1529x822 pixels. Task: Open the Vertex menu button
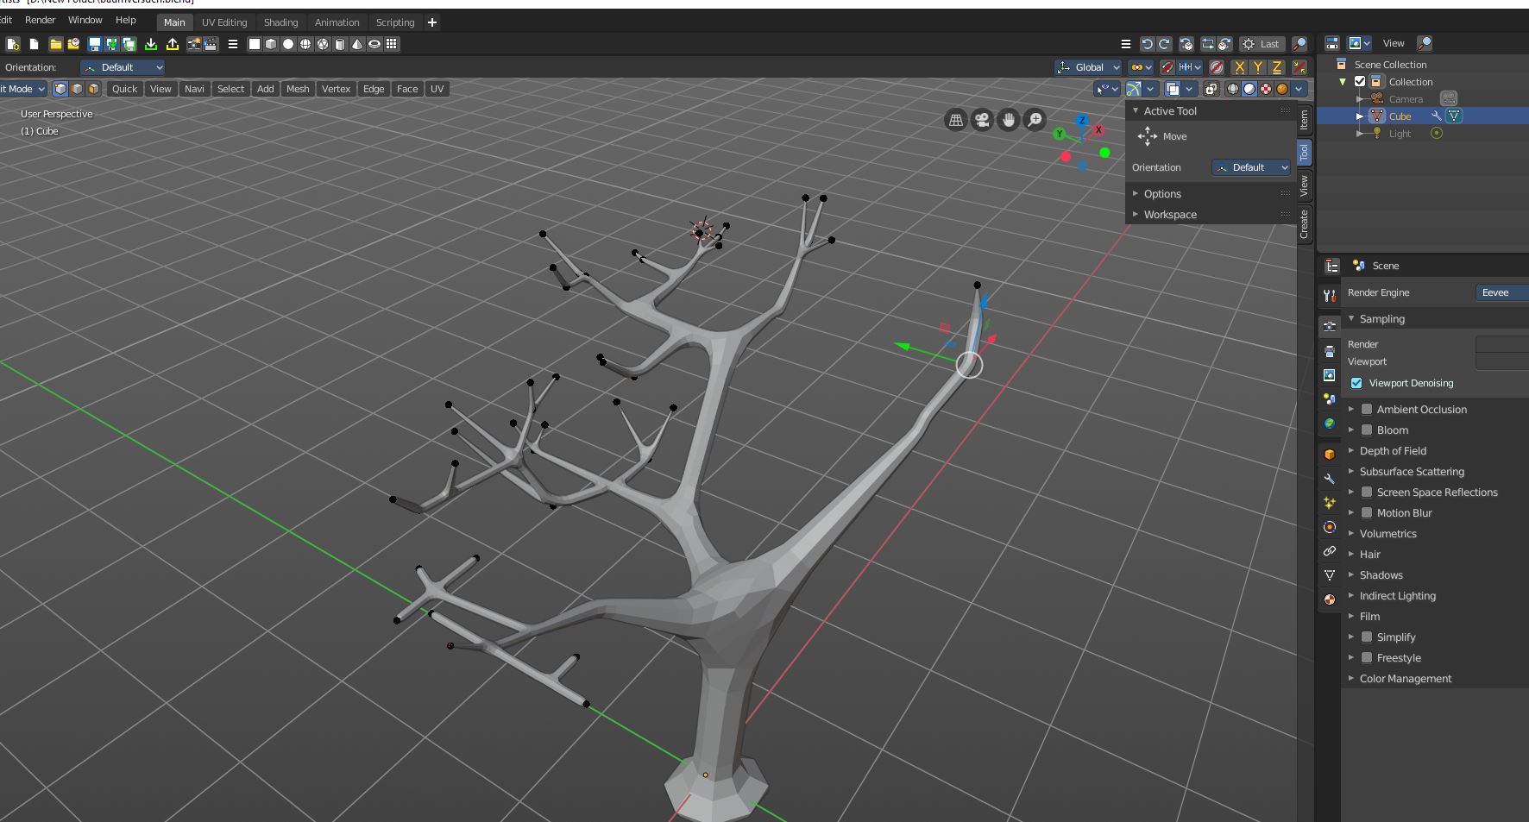coord(337,89)
